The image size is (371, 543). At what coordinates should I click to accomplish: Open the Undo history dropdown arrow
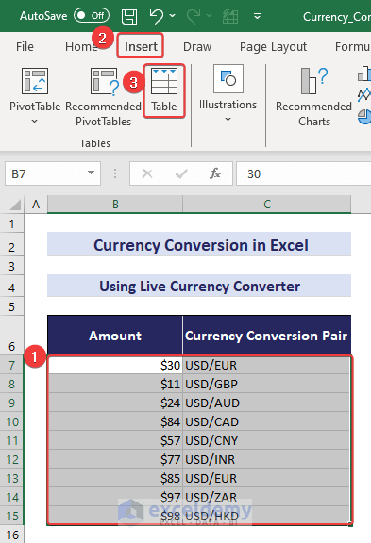[x=173, y=16]
